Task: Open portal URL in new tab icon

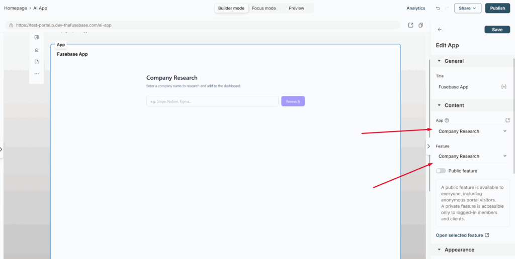Action: 410,25
